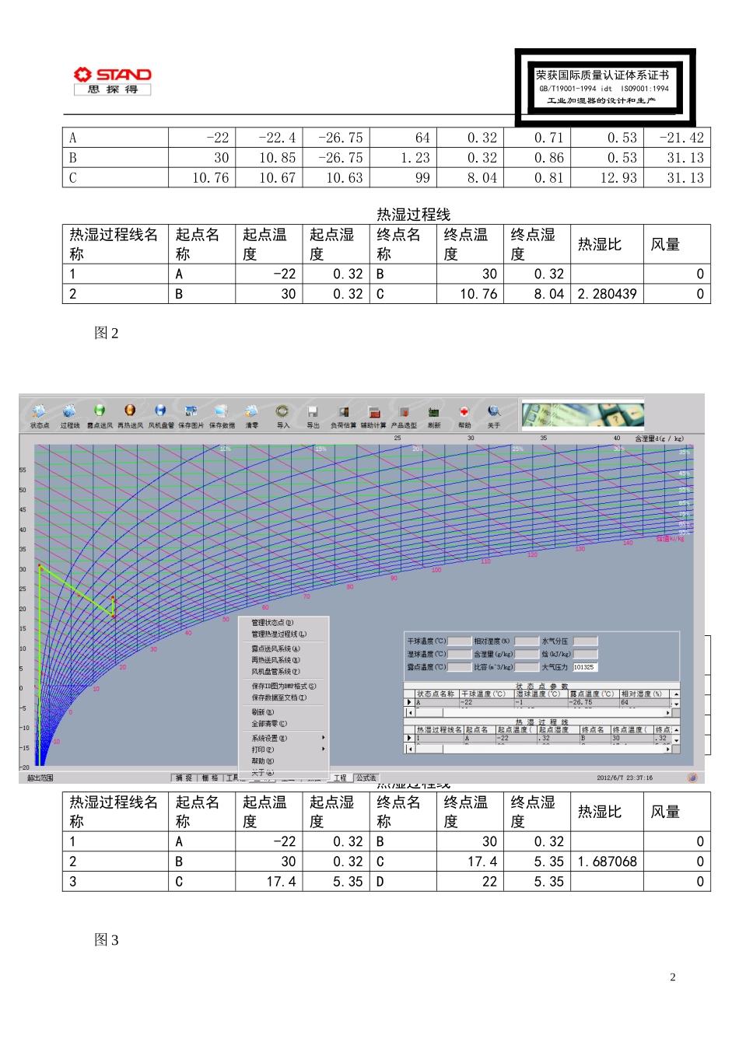Click the 导入 toolbar icon
This screenshot has width=739, height=1045.
tap(282, 411)
